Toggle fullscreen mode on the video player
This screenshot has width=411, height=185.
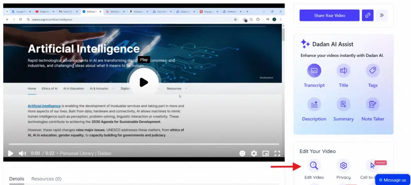tap(277, 153)
